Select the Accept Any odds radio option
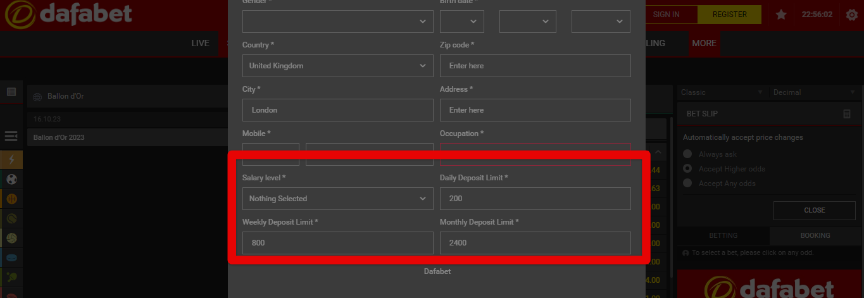 tap(687, 183)
